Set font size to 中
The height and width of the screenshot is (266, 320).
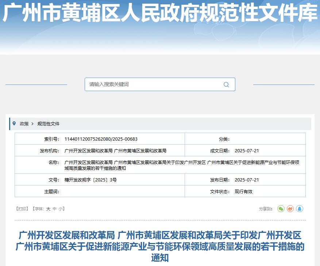tap(53, 208)
